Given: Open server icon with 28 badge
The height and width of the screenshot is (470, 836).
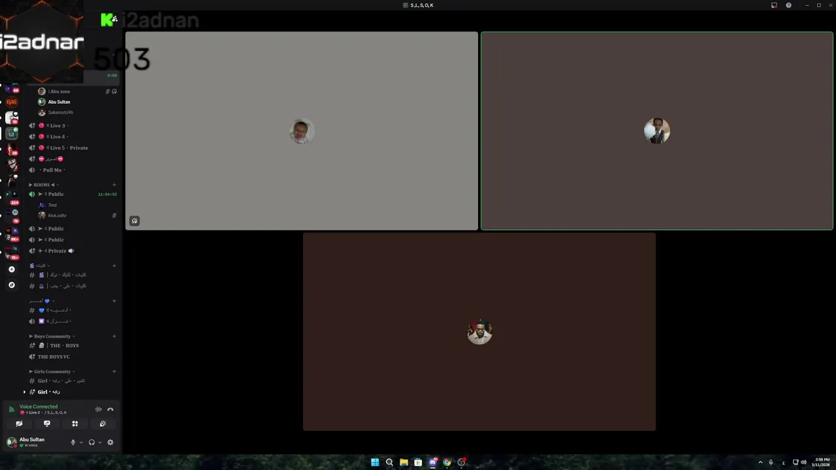Looking at the screenshot, I should tap(12, 149).
